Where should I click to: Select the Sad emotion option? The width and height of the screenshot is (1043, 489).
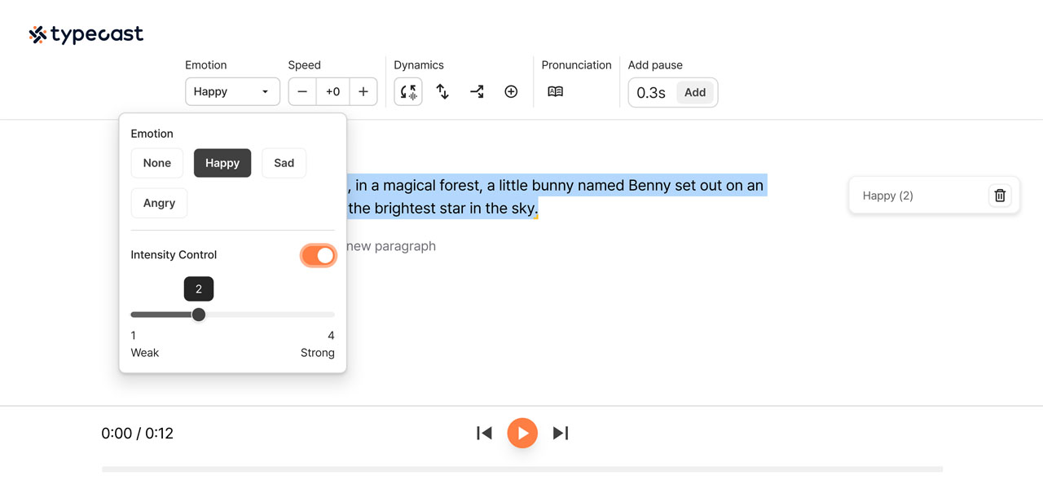[x=284, y=163]
